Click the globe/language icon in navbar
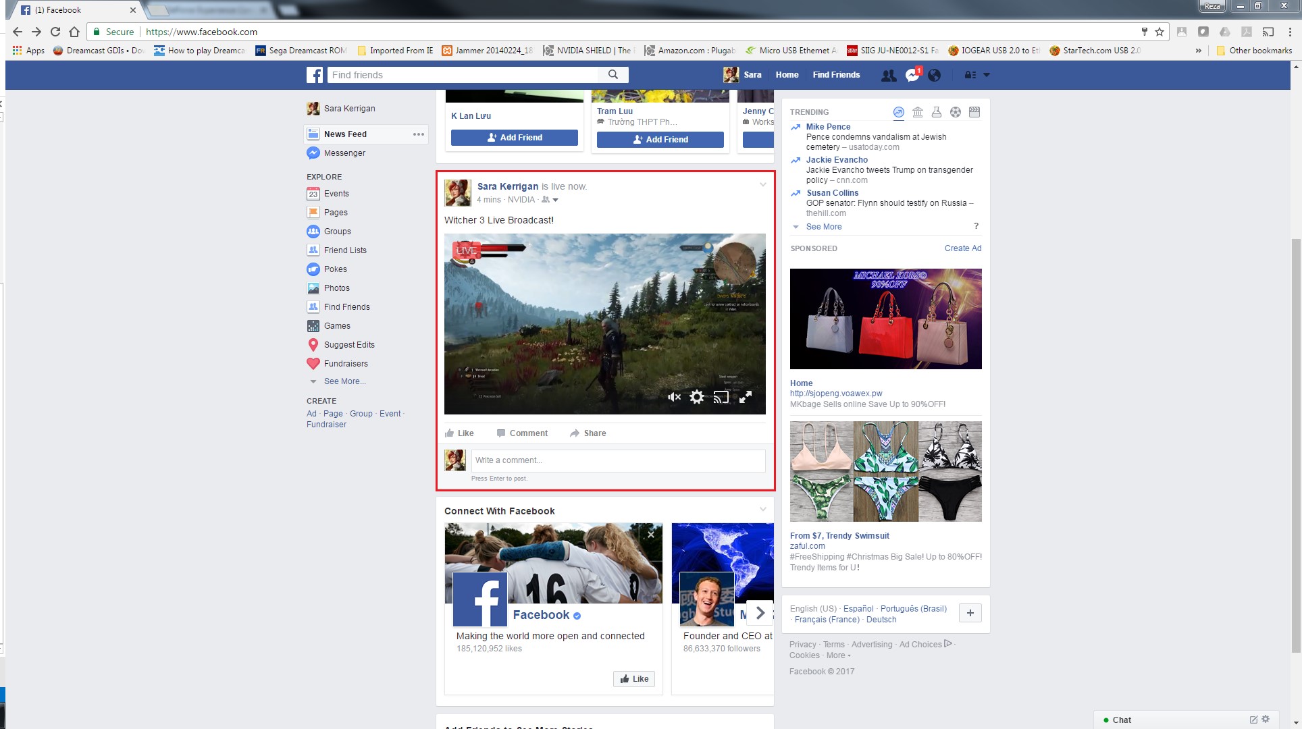This screenshot has height=729, width=1302. tap(933, 75)
